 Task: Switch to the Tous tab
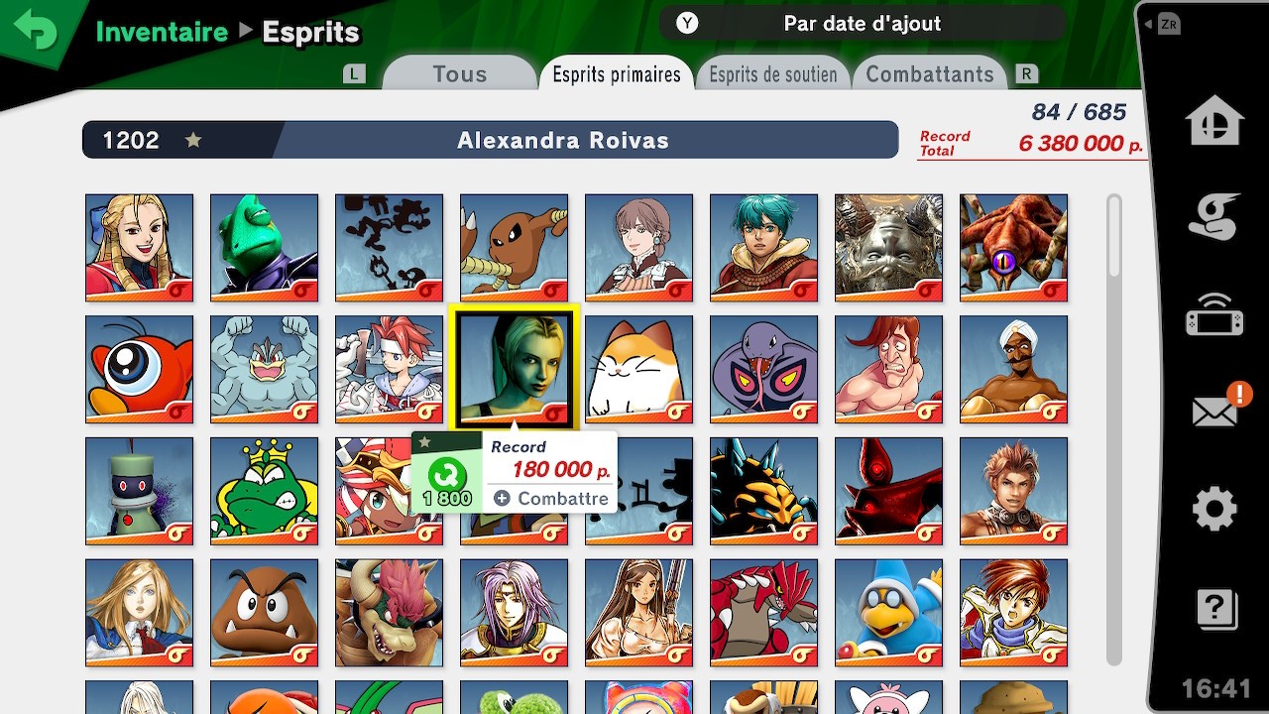click(x=459, y=74)
